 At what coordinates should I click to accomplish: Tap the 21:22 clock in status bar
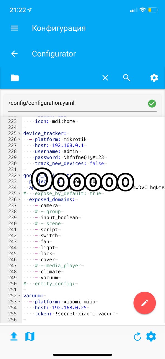pos(17,10)
